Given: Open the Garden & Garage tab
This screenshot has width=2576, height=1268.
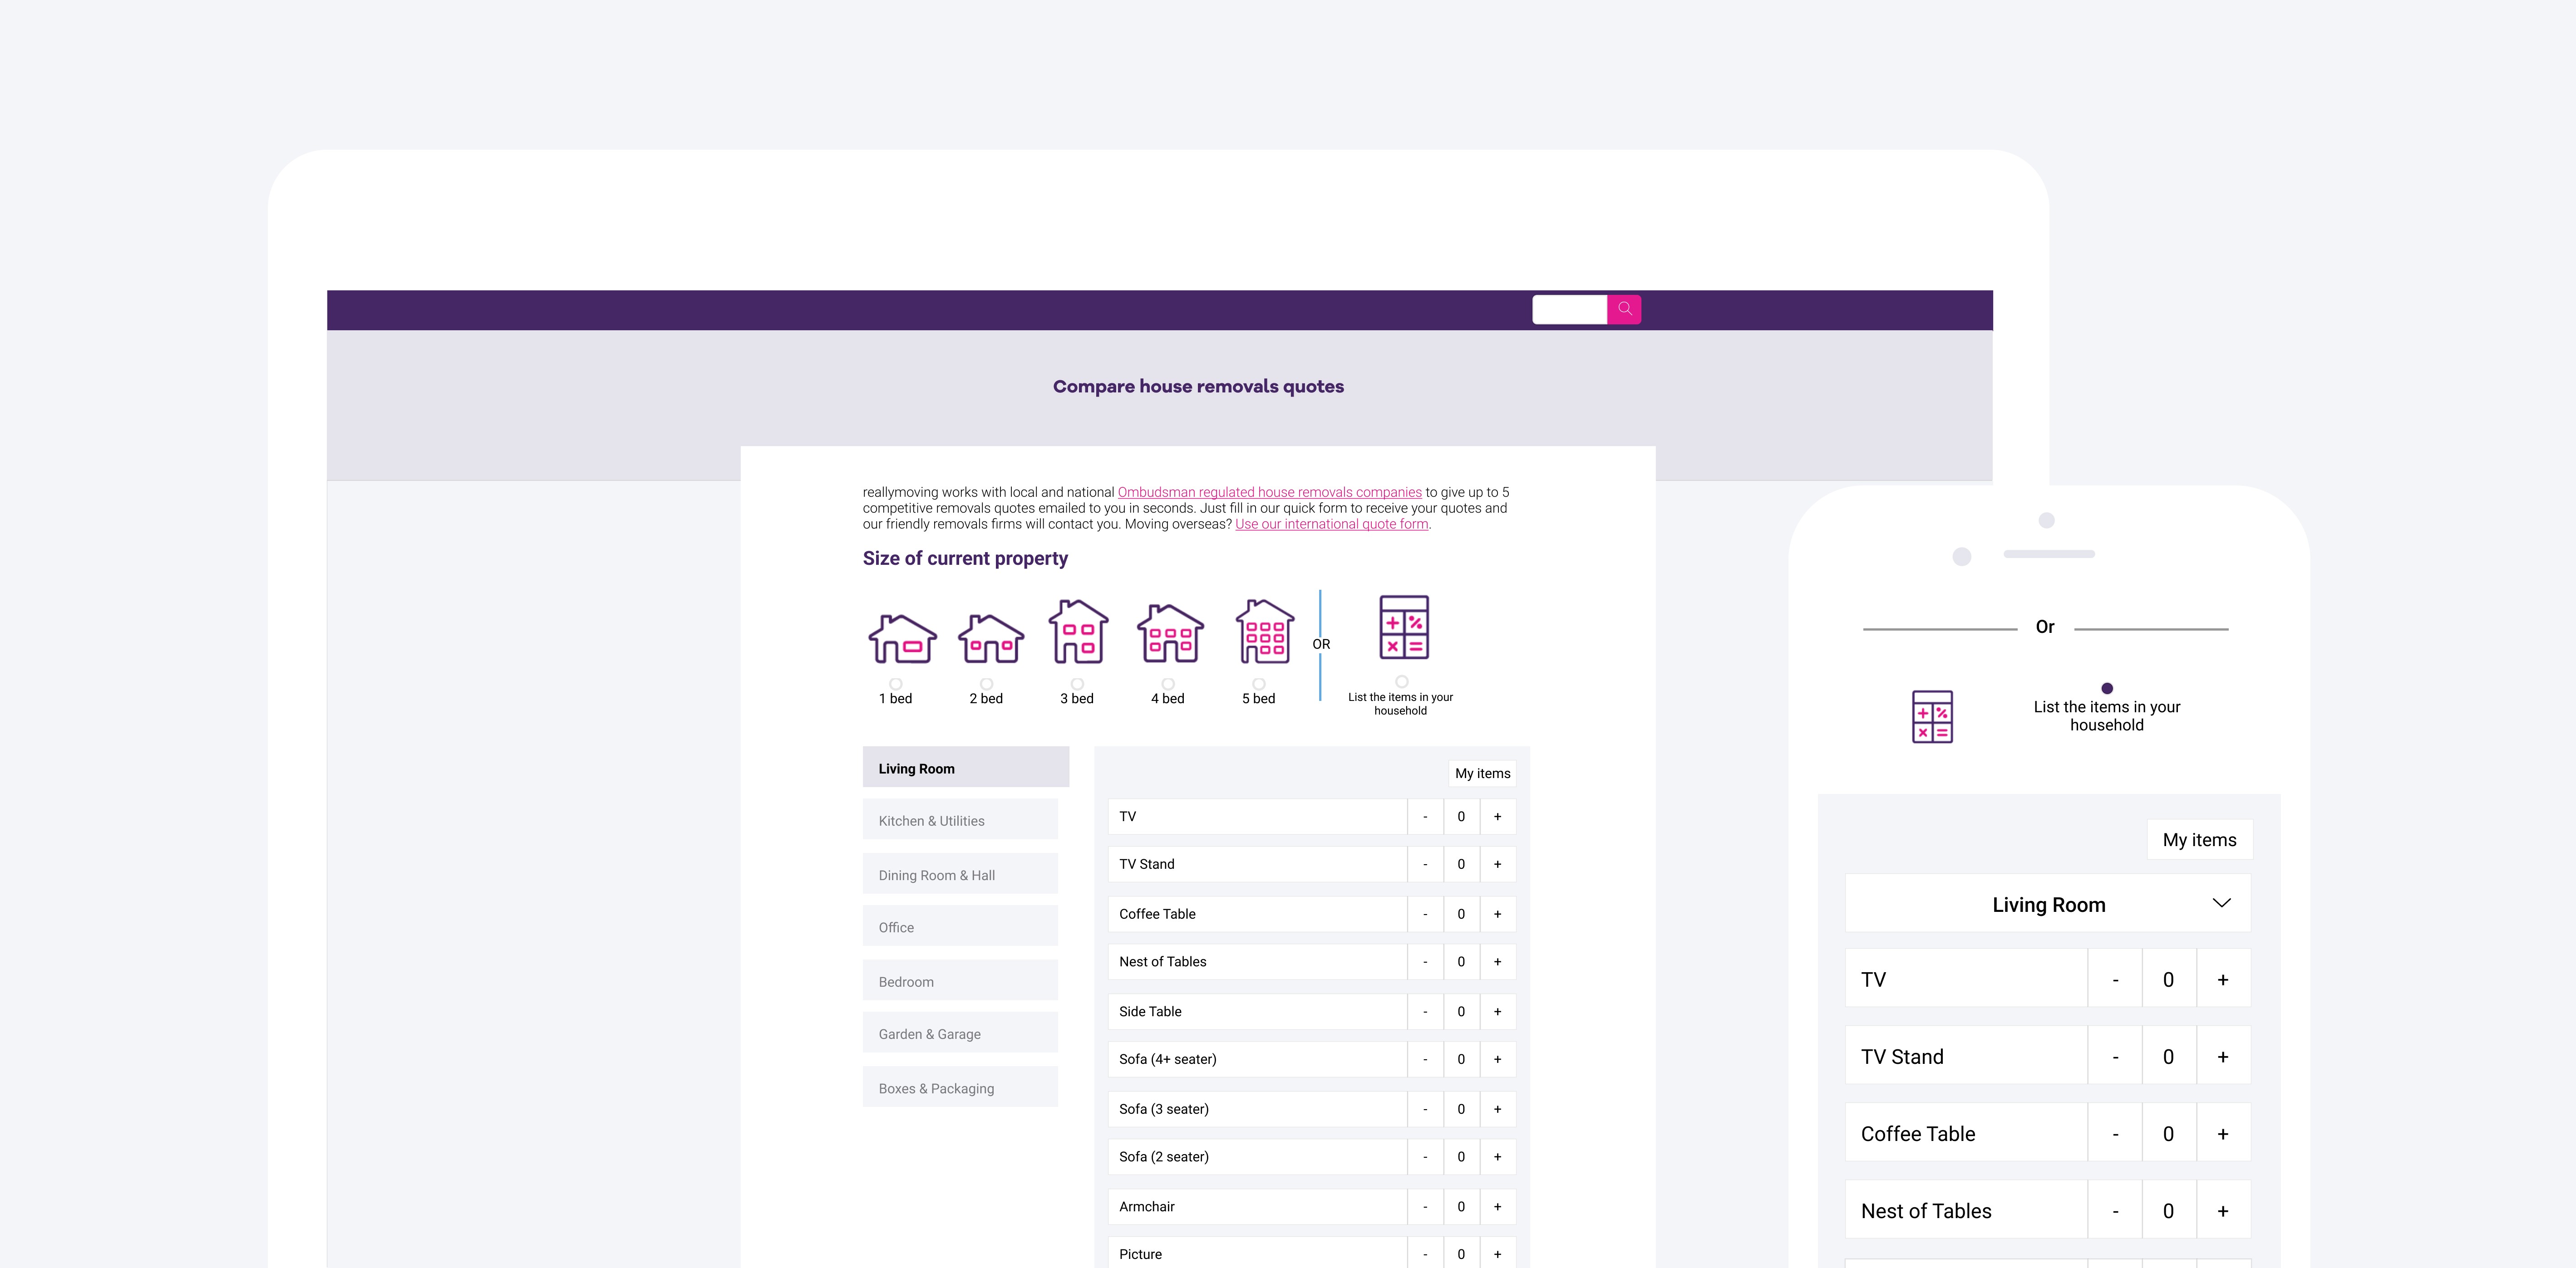Looking at the screenshot, I should [960, 1033].
